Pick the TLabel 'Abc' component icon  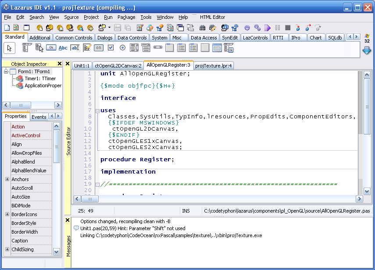pos(63,48)
